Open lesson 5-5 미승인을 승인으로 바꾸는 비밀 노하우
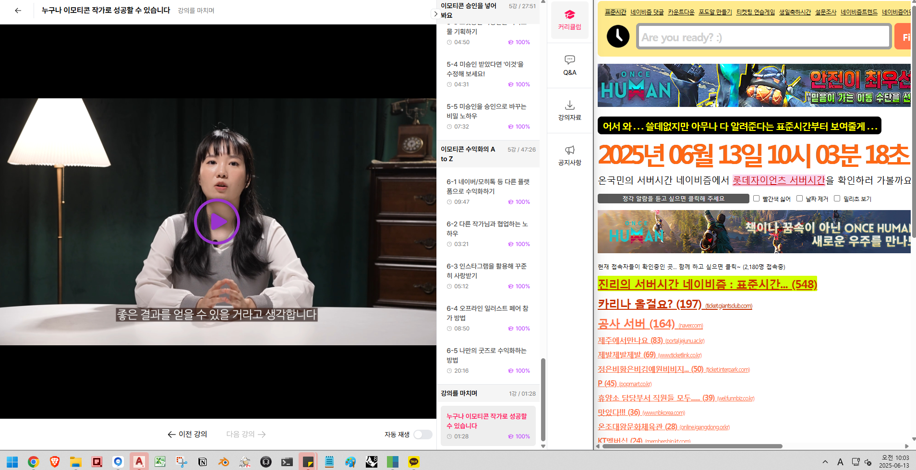 pyautogui.click(x=488, y=116)
